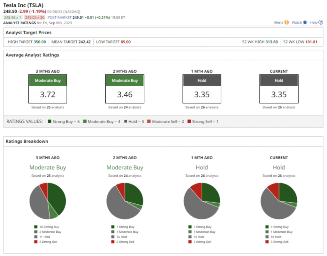The width and height of the screenshot is (327, 256).
Task: Click the Strong Buy legend color square
Action: coord(49,121)
